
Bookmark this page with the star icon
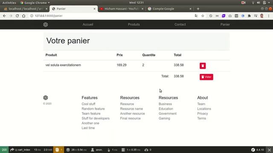tap(203, 16)
